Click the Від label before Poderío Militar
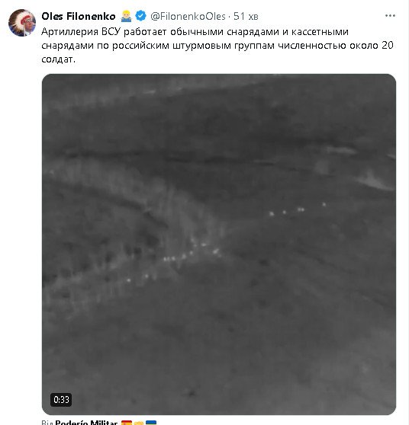The image size is (409, 425). [x=47, y=422]
